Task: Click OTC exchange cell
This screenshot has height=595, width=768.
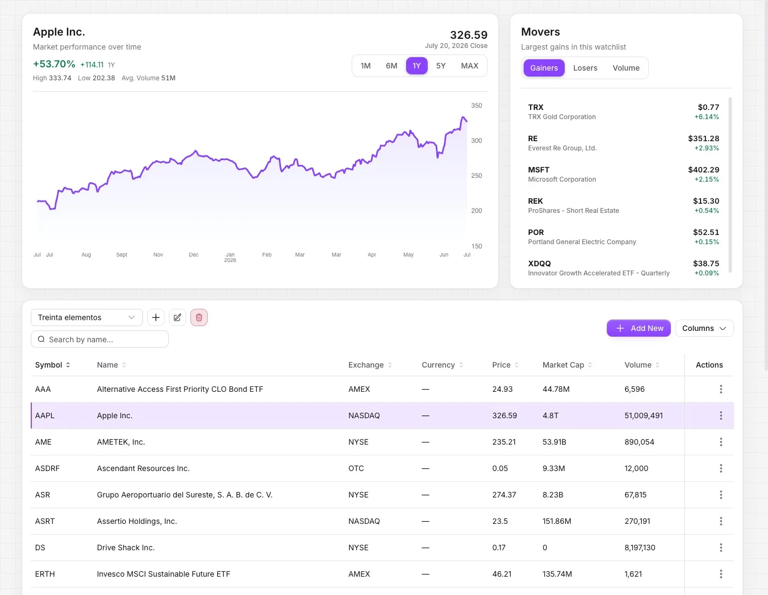Action: click(356, 468)
